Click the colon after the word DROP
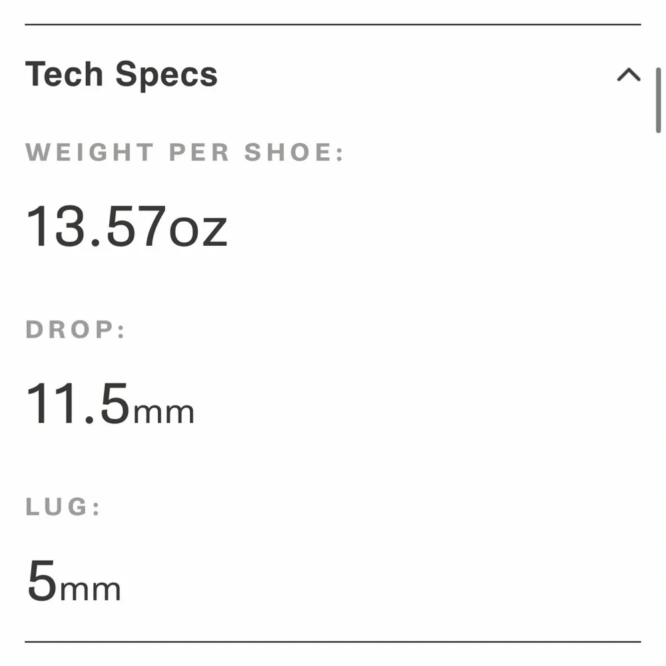Image resolution: width=666 pixels, height=666 pixels. 121,331
